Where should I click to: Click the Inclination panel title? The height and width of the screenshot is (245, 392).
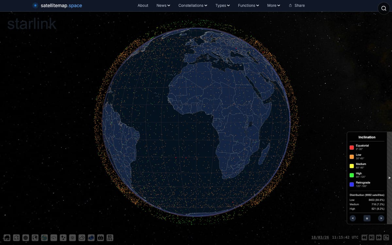pos(367,137)
